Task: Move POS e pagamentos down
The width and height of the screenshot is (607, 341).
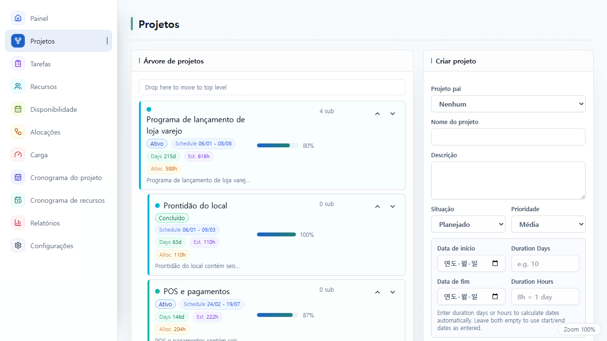Action: (x=393, y=292)
